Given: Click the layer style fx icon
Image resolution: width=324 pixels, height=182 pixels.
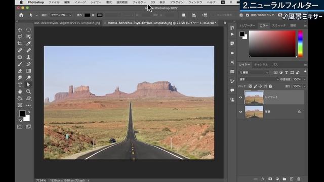Looking at the screenshot, I should tap(263, 179).
